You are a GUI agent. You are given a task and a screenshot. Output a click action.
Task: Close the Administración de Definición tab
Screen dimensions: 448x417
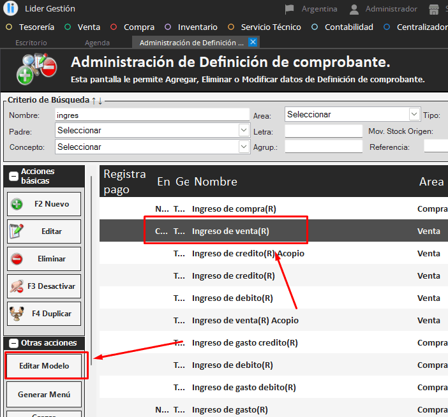pyautogui.click(x=253, y=43)
